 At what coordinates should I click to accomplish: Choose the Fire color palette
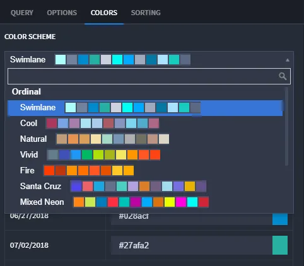(x=145, y=170)
